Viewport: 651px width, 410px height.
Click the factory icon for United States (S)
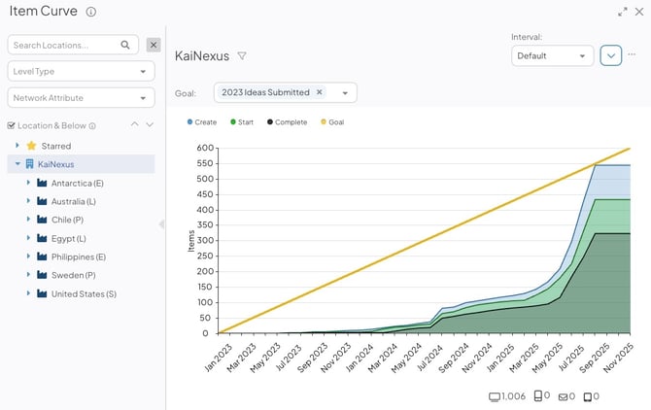42,293
